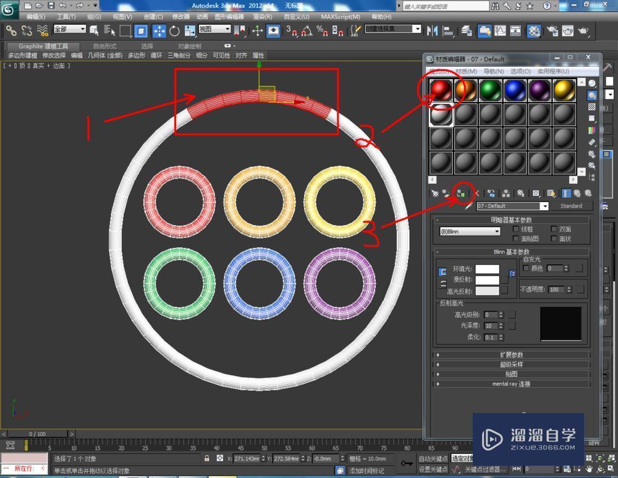Select the Assign Material to Selection icon
The height and width of the screenshot is (478, 618).
[460, 194]
